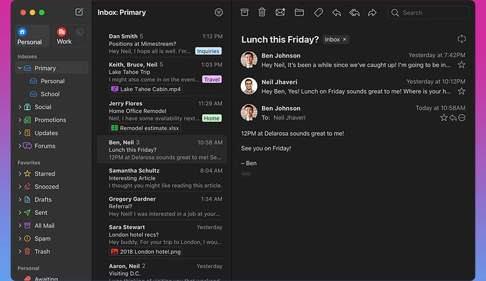This screenshot has width=486, height=281.
Task: Reply icon in Ben's 10:58AM message
Action: (453, 118)
